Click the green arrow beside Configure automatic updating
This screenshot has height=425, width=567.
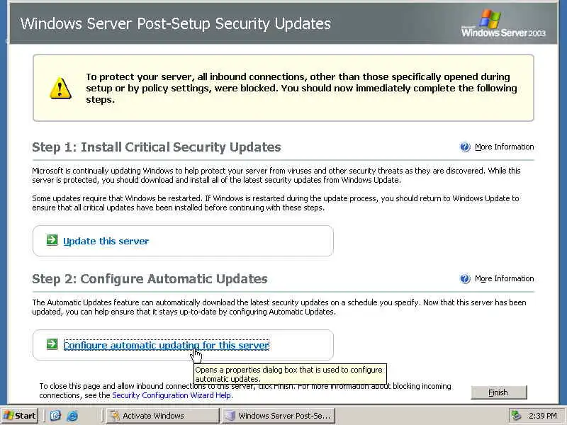52,344
